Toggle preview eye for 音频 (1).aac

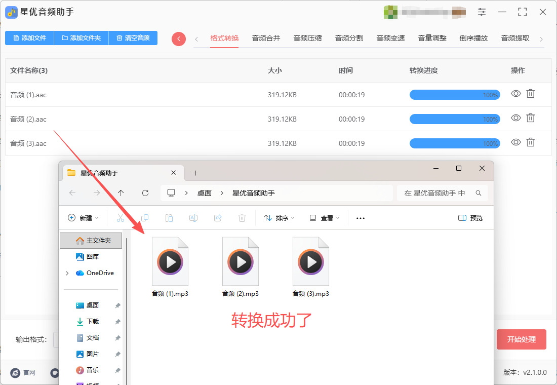[x=515, y=94]
